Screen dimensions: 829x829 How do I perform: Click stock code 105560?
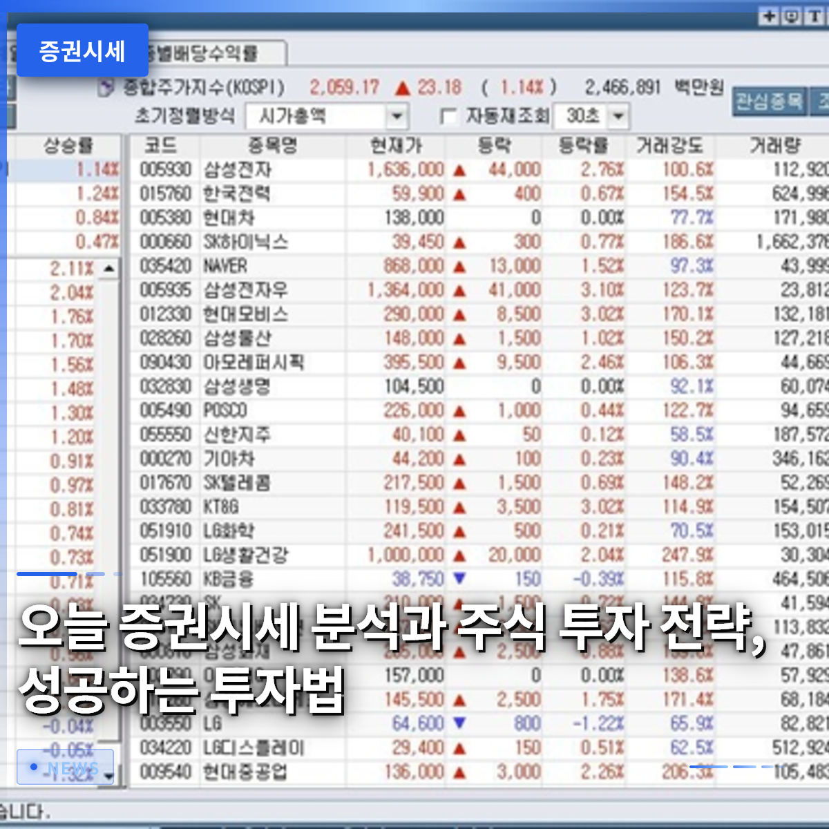[x=166, y=579]
